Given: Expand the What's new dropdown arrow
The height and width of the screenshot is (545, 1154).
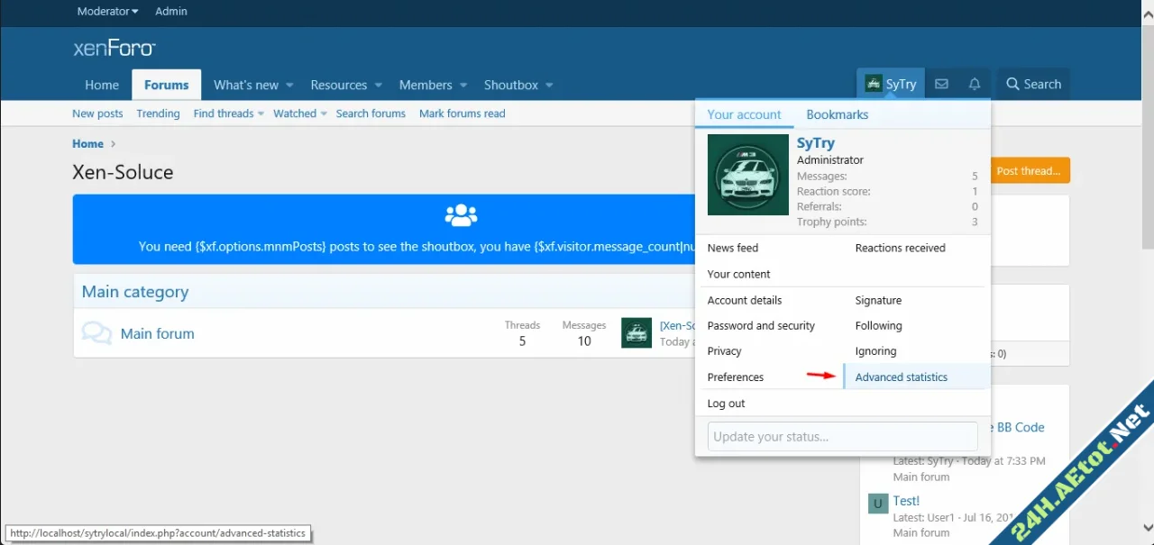Looking at the screenshot, I should [289, 86].
